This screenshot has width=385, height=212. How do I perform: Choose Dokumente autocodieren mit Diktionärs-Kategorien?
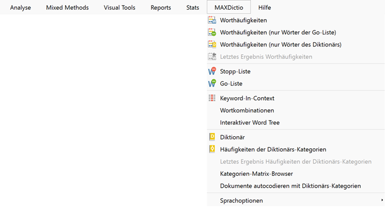pos(291,186)
